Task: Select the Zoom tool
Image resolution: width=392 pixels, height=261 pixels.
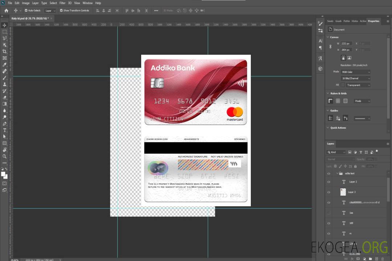Action: (x=4, y=156)
